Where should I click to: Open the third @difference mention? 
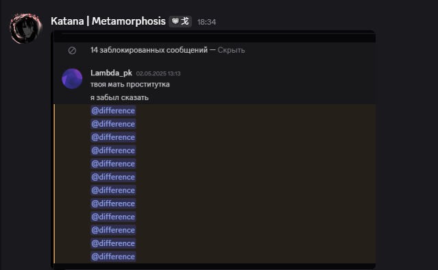click(113, 137)
